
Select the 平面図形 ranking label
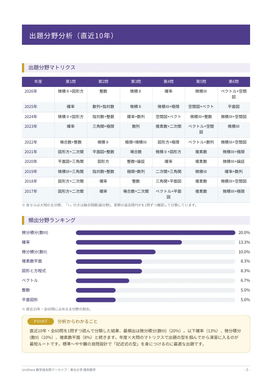point(30,299)
